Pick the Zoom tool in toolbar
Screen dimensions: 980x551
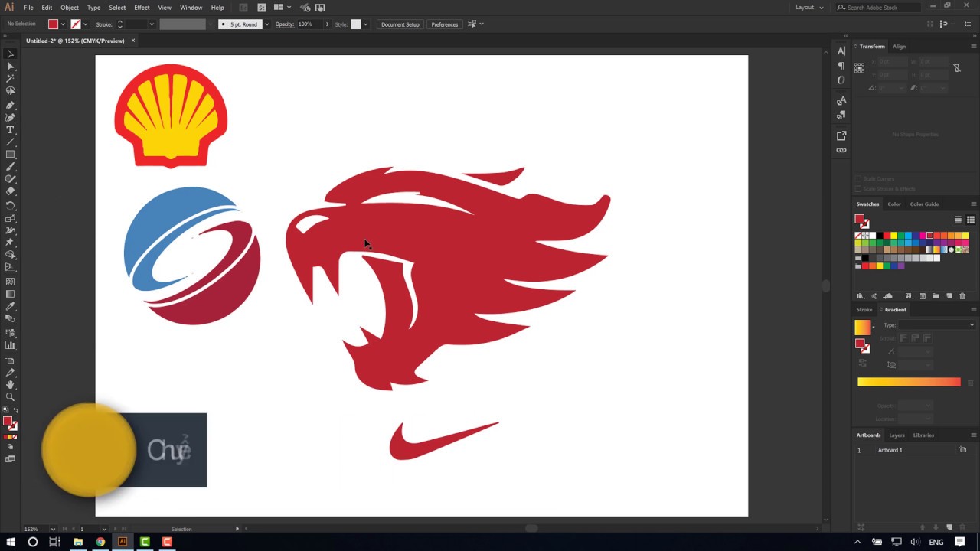click(x=10, y=397)
